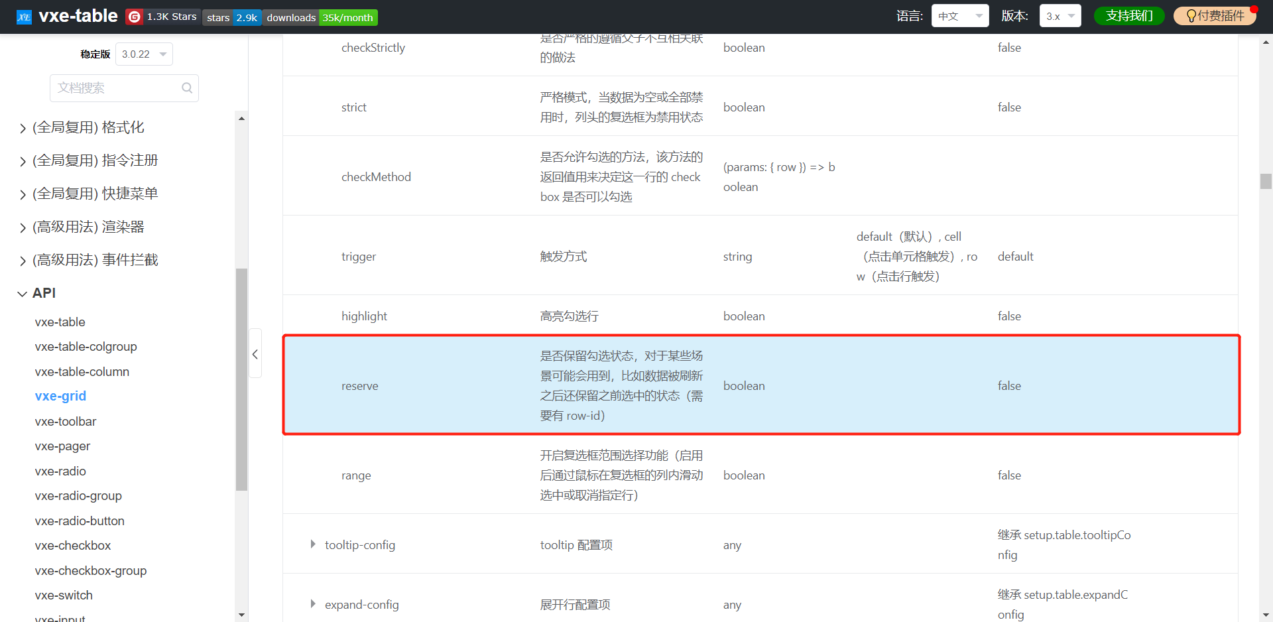This screenshot has width=1273, height=622.
Task: Select vxe-checkbox from the API list
Action: point(73,545)
